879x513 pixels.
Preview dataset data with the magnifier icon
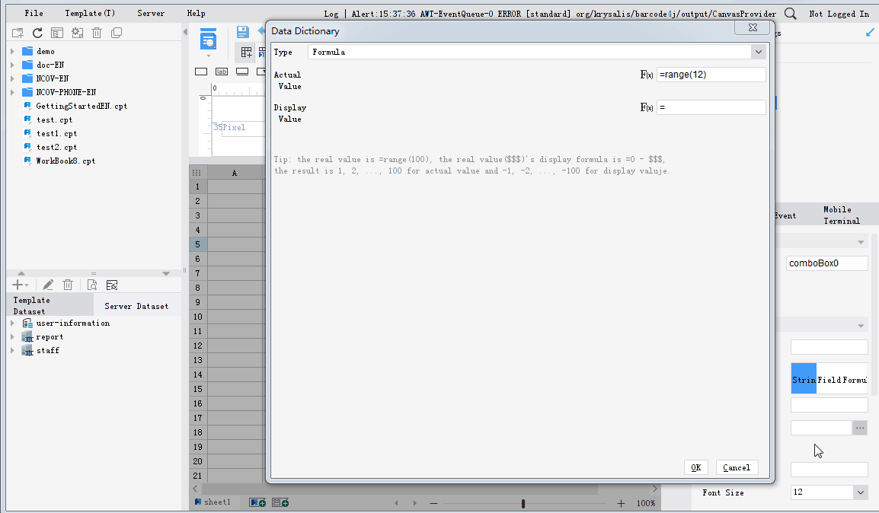[x=91, y=284]
